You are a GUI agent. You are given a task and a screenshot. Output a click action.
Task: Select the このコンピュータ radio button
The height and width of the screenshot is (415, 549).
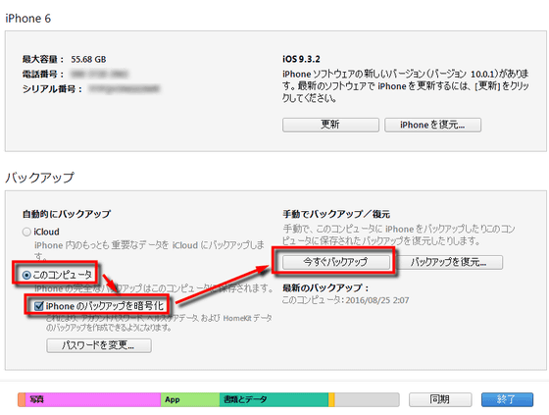(x=26, y=275)
